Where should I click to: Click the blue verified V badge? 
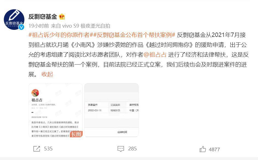point(21,27)
